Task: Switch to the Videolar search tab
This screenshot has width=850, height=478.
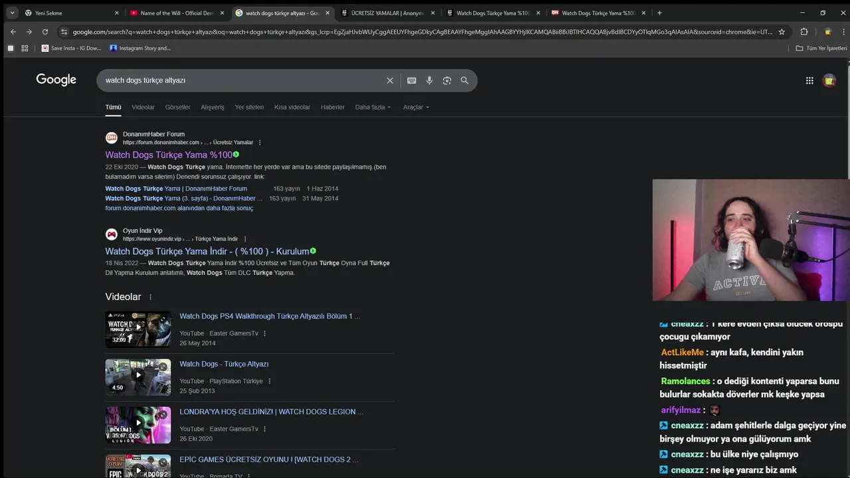Action: [143, 107]
